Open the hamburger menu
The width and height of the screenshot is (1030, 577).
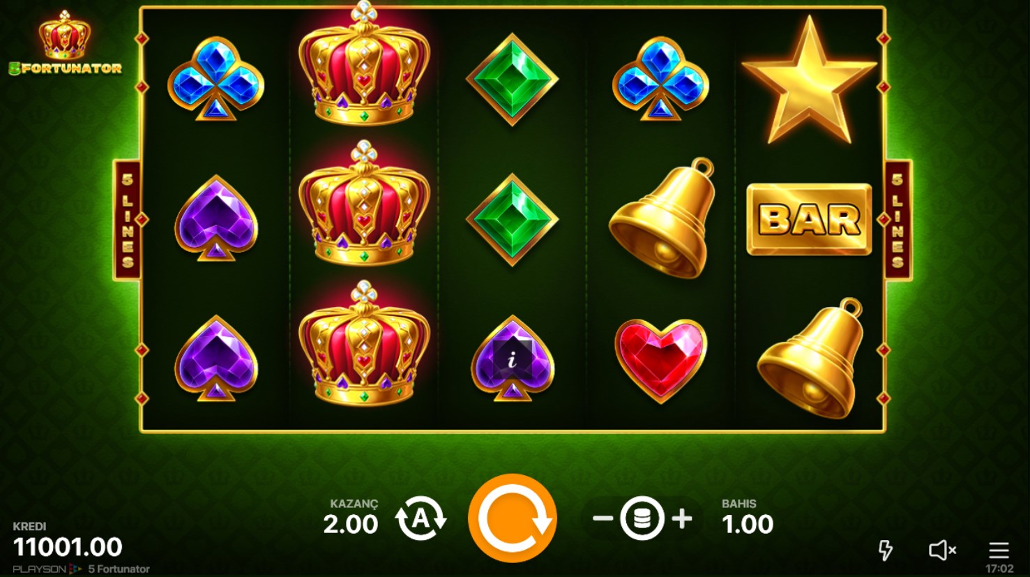tap(999, 550)
